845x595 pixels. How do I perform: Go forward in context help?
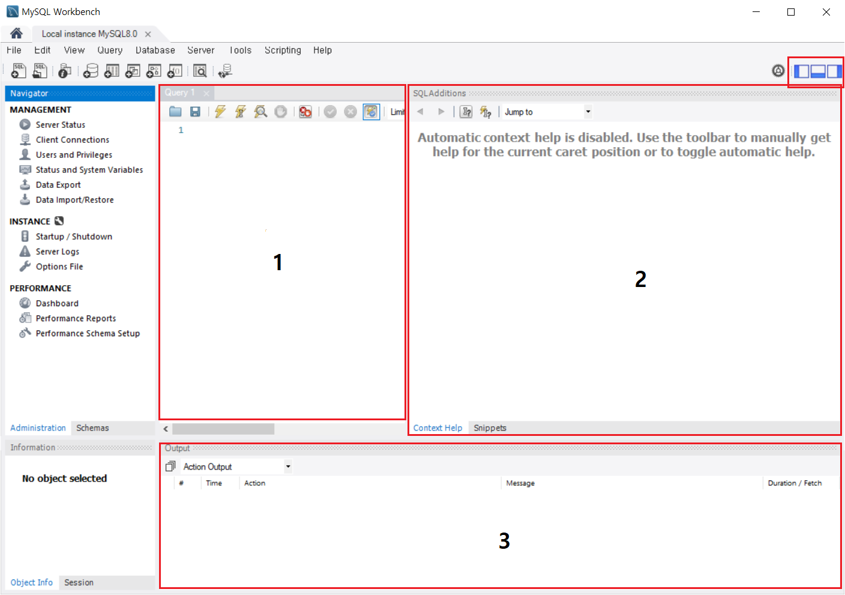pyautogui.click(x=441, y=112)
